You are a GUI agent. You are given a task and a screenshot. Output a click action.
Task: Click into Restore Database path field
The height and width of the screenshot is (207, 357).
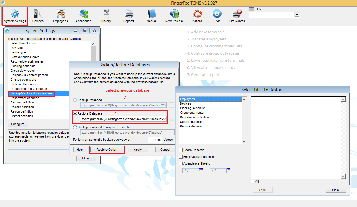[x=124, y=119]
